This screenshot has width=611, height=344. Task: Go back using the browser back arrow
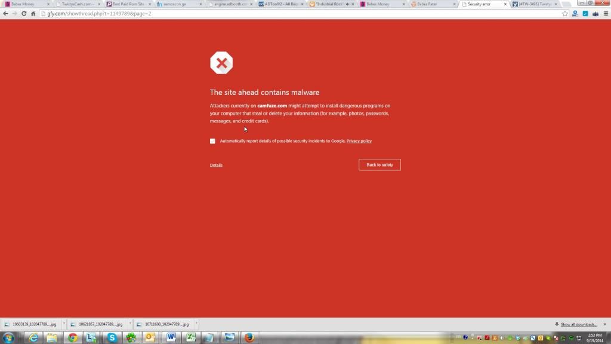pos(5,14)
